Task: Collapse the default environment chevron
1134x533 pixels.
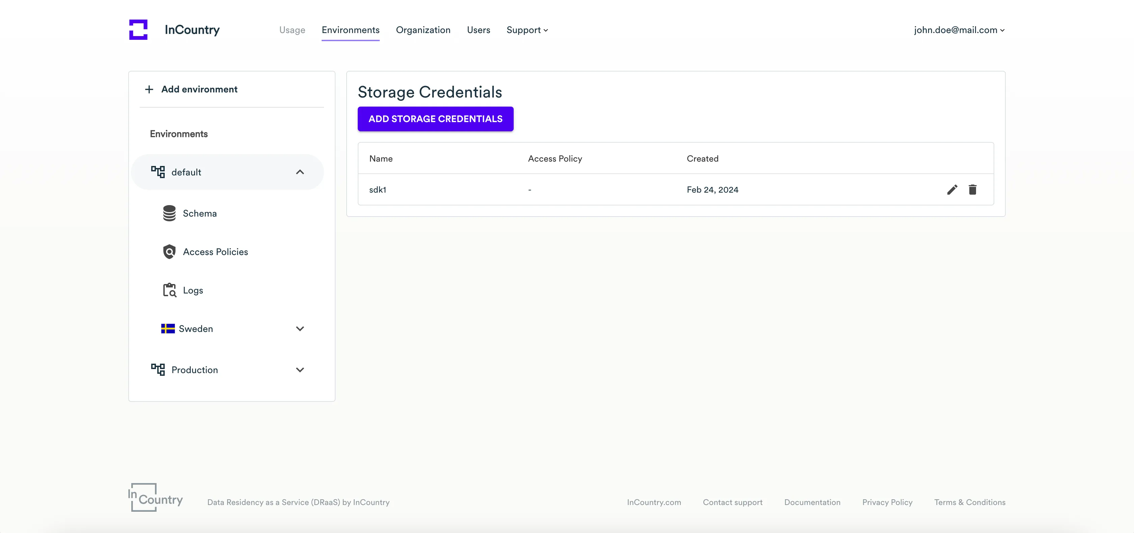Action: point(300,172)
